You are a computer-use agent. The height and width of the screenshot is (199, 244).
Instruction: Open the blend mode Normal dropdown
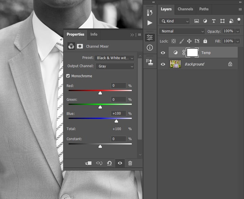click(x=182, y=31)
